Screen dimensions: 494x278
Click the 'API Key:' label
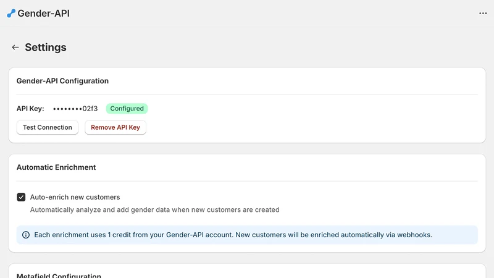pyautogui.click(x=30, y=109)
